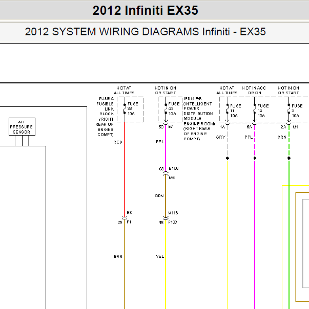Click the FUSE 43 10A label
The height and width of the screenshot is (309, 309).
coord(174,108)
